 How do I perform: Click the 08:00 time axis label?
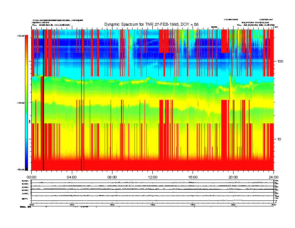(x=112, y=172)
